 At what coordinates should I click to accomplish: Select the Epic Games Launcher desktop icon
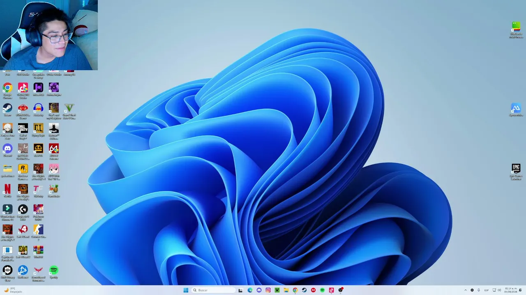[516, 171]
